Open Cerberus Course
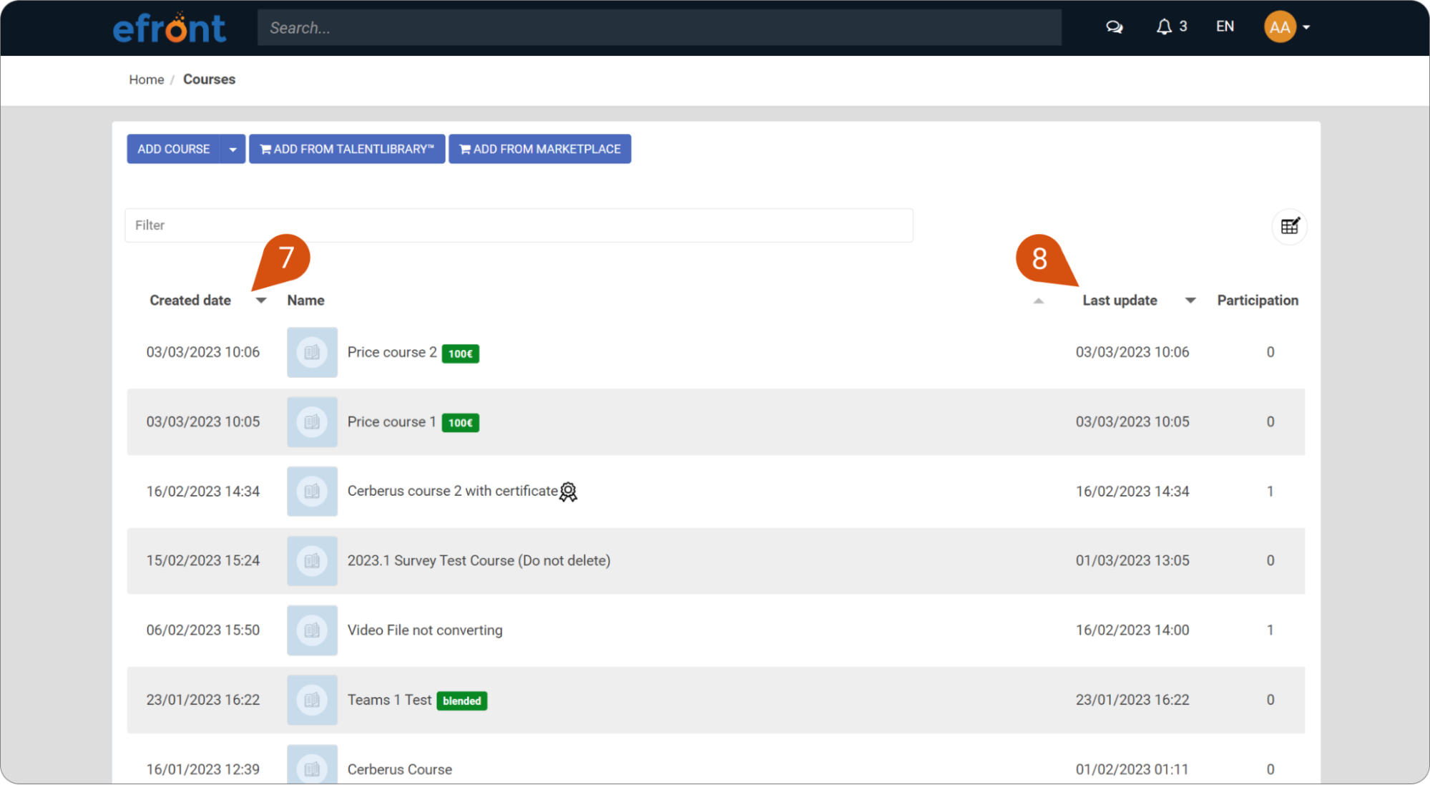This screenshot has height=785, width=1430. coord(400,769)
